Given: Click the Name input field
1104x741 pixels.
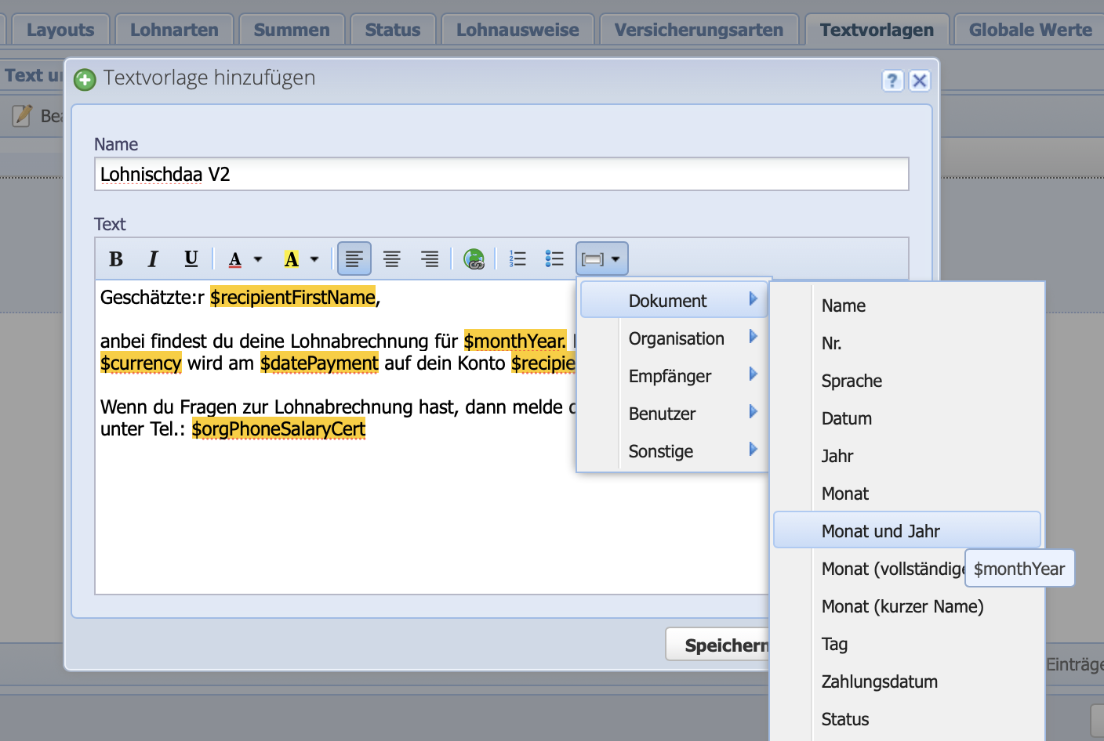Looking at the screenshot, I should point(501,174).
